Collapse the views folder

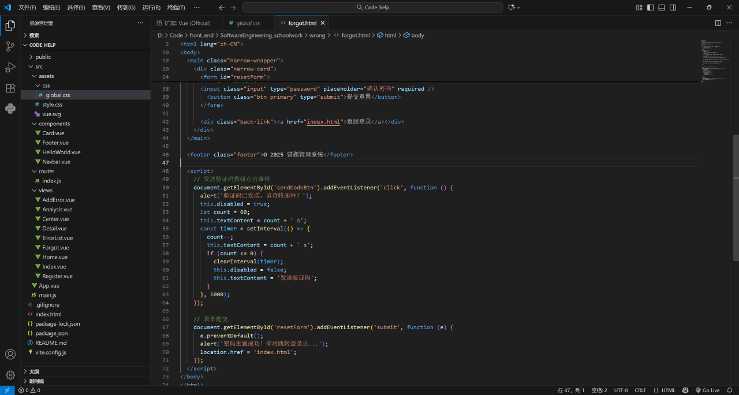point(85,190)
